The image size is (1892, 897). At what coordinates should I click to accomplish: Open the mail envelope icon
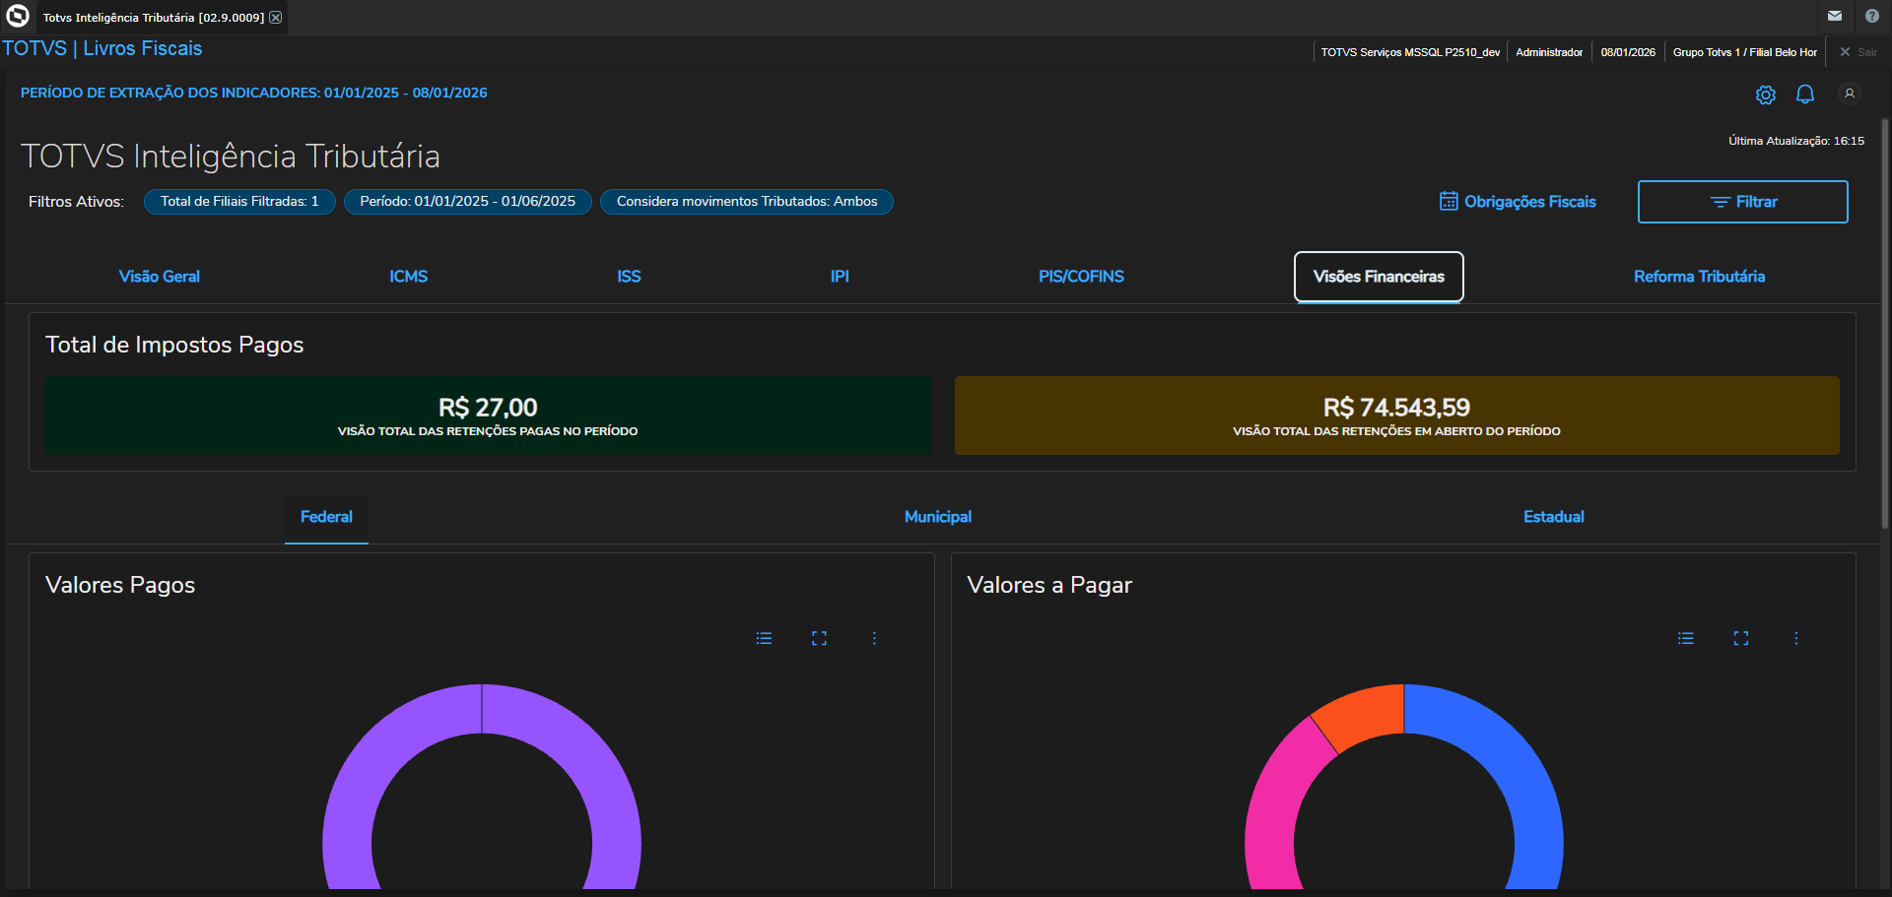(1835, 17)
